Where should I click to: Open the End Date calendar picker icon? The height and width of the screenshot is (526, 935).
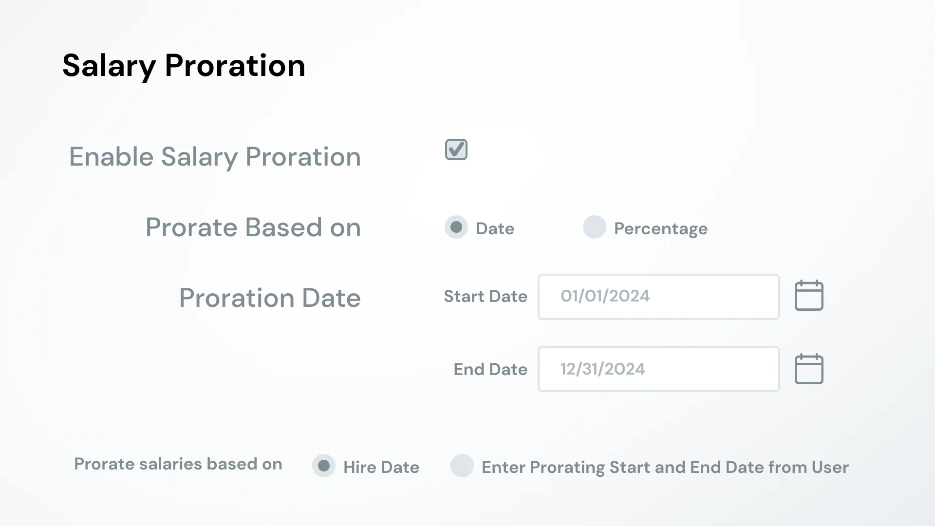pos(809,369)
